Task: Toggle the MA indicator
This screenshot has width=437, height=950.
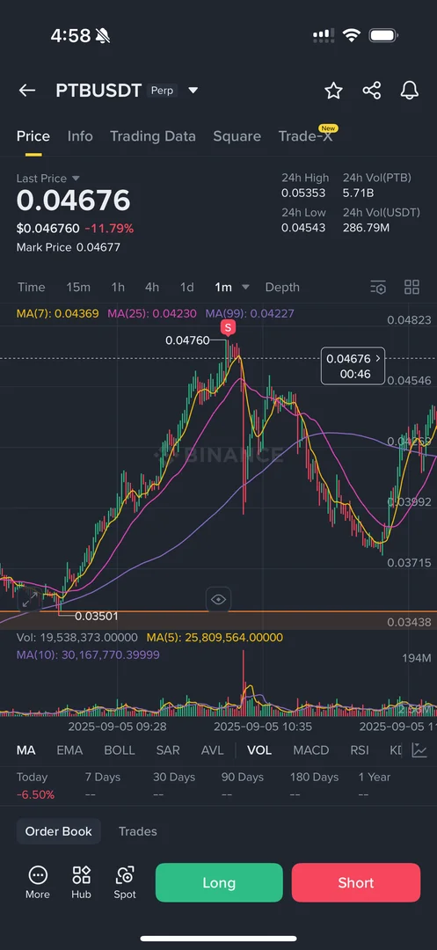Action: 25,750
